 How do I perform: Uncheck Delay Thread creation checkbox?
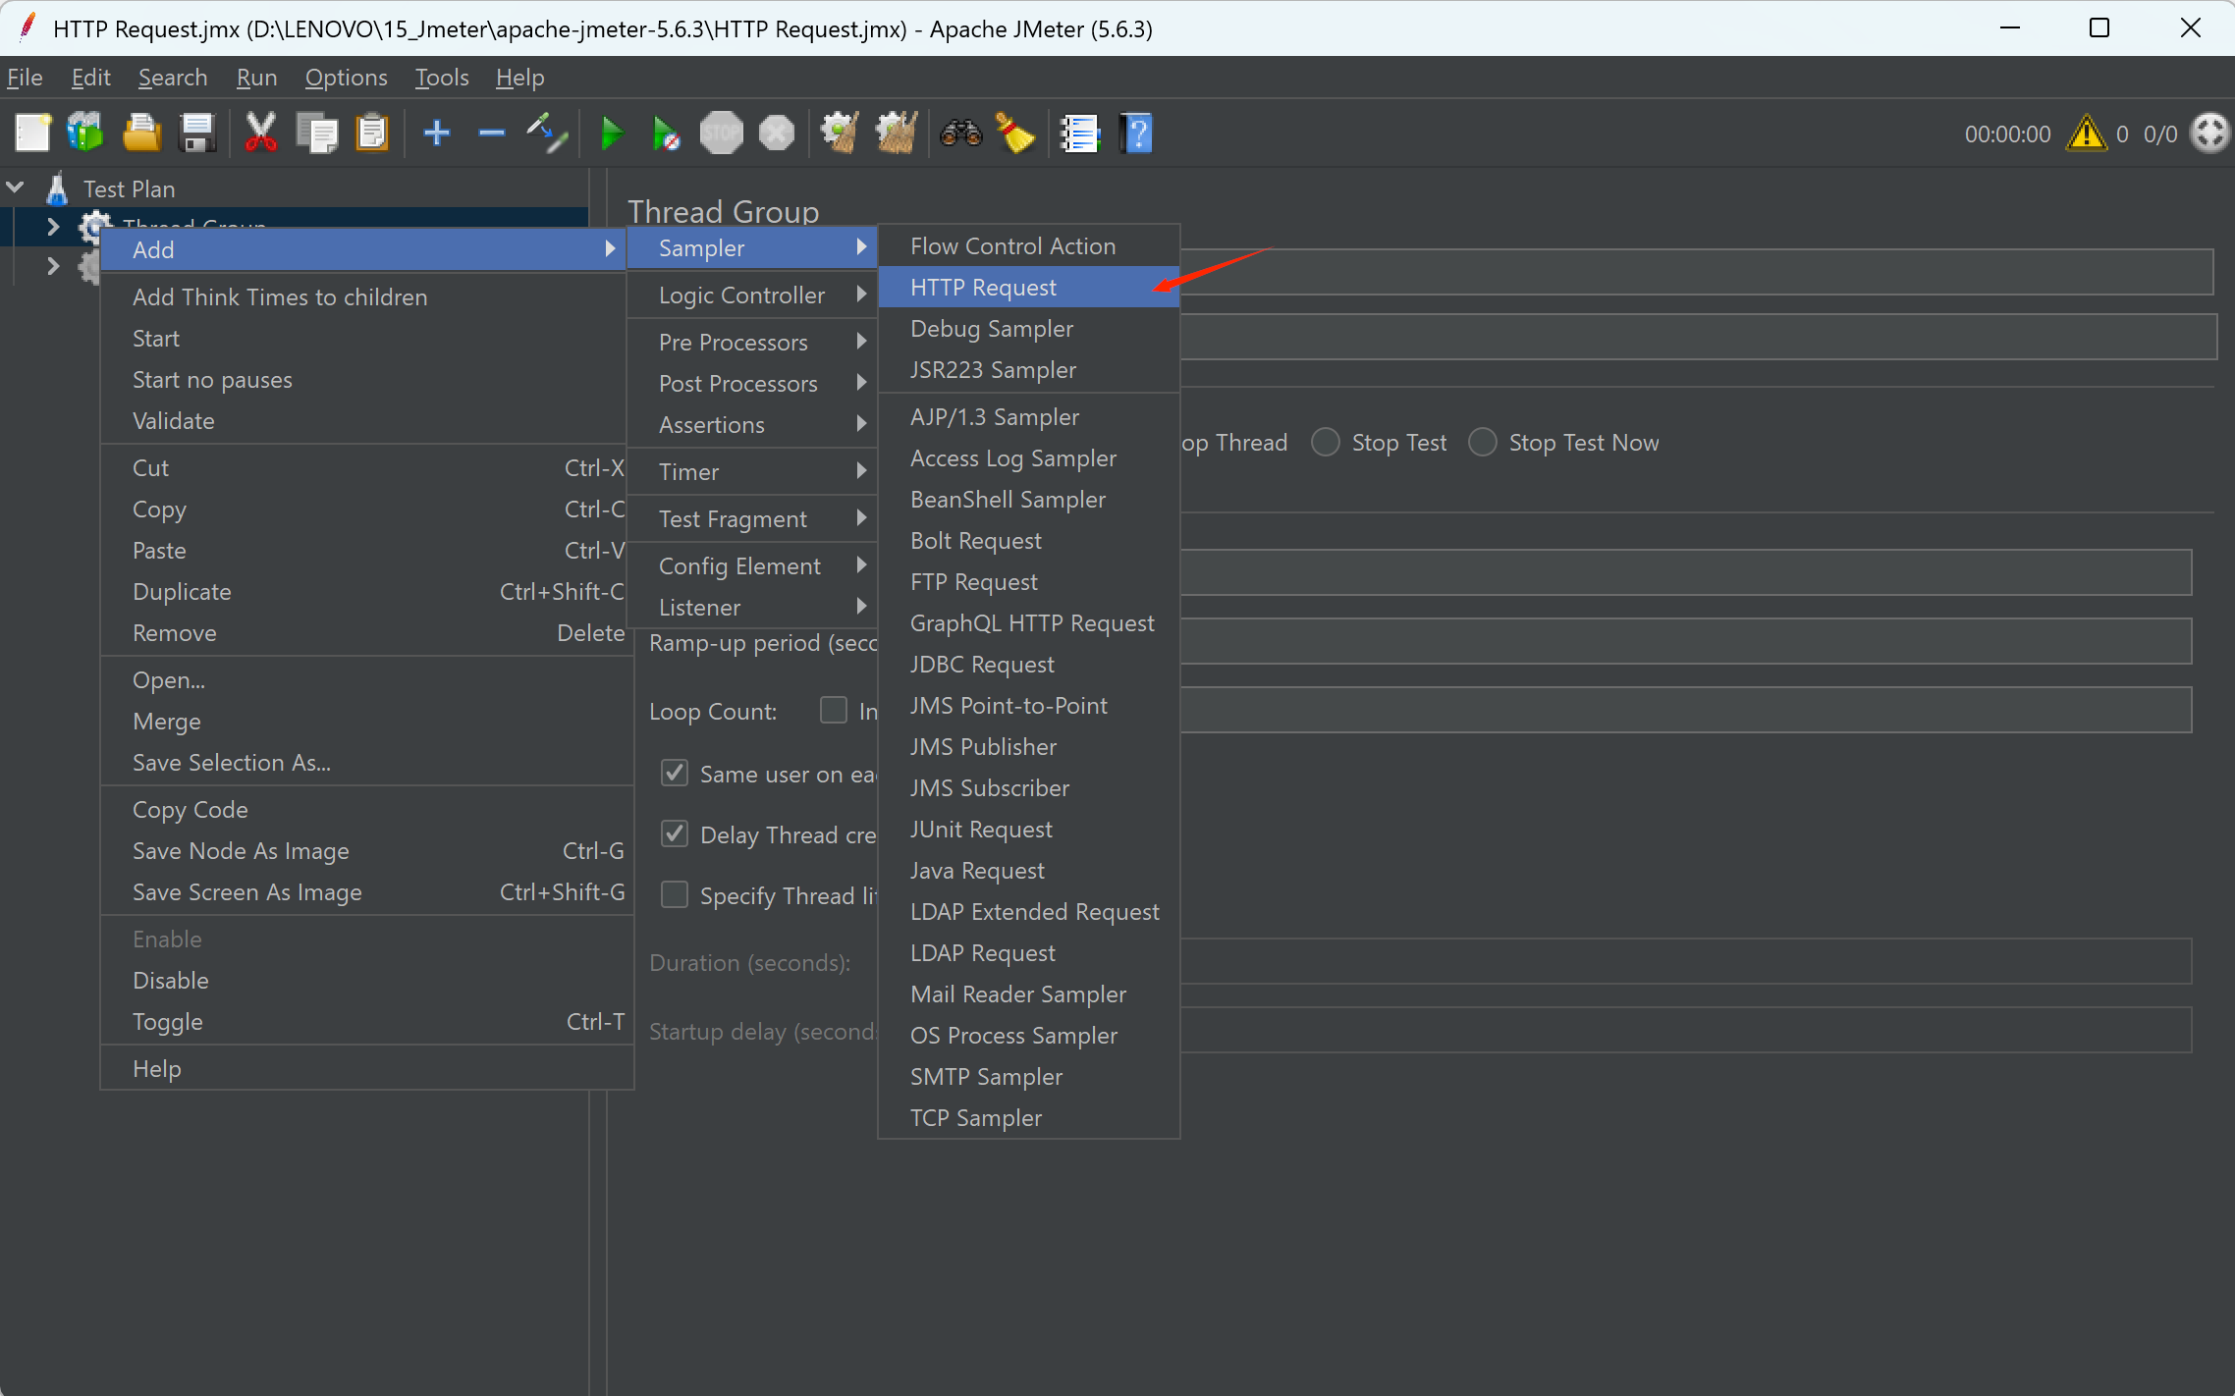pos(675,833)
